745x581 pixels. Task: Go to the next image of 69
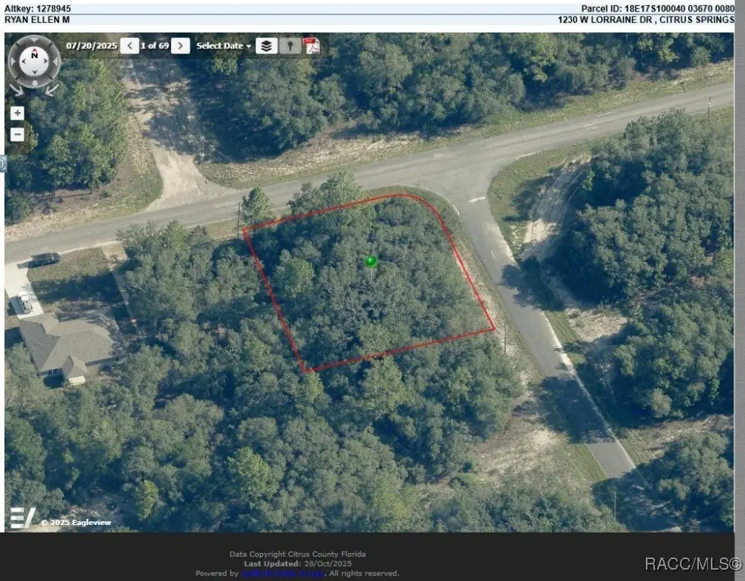tap(180, 45)
